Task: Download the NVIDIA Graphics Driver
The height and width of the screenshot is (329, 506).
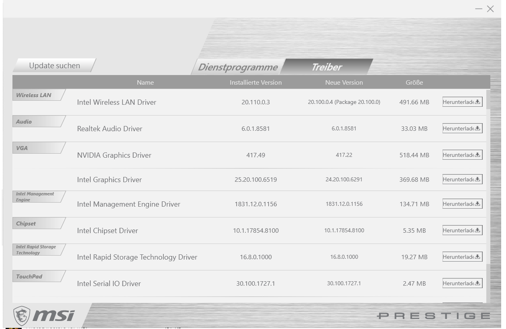Action: point(462,155)
